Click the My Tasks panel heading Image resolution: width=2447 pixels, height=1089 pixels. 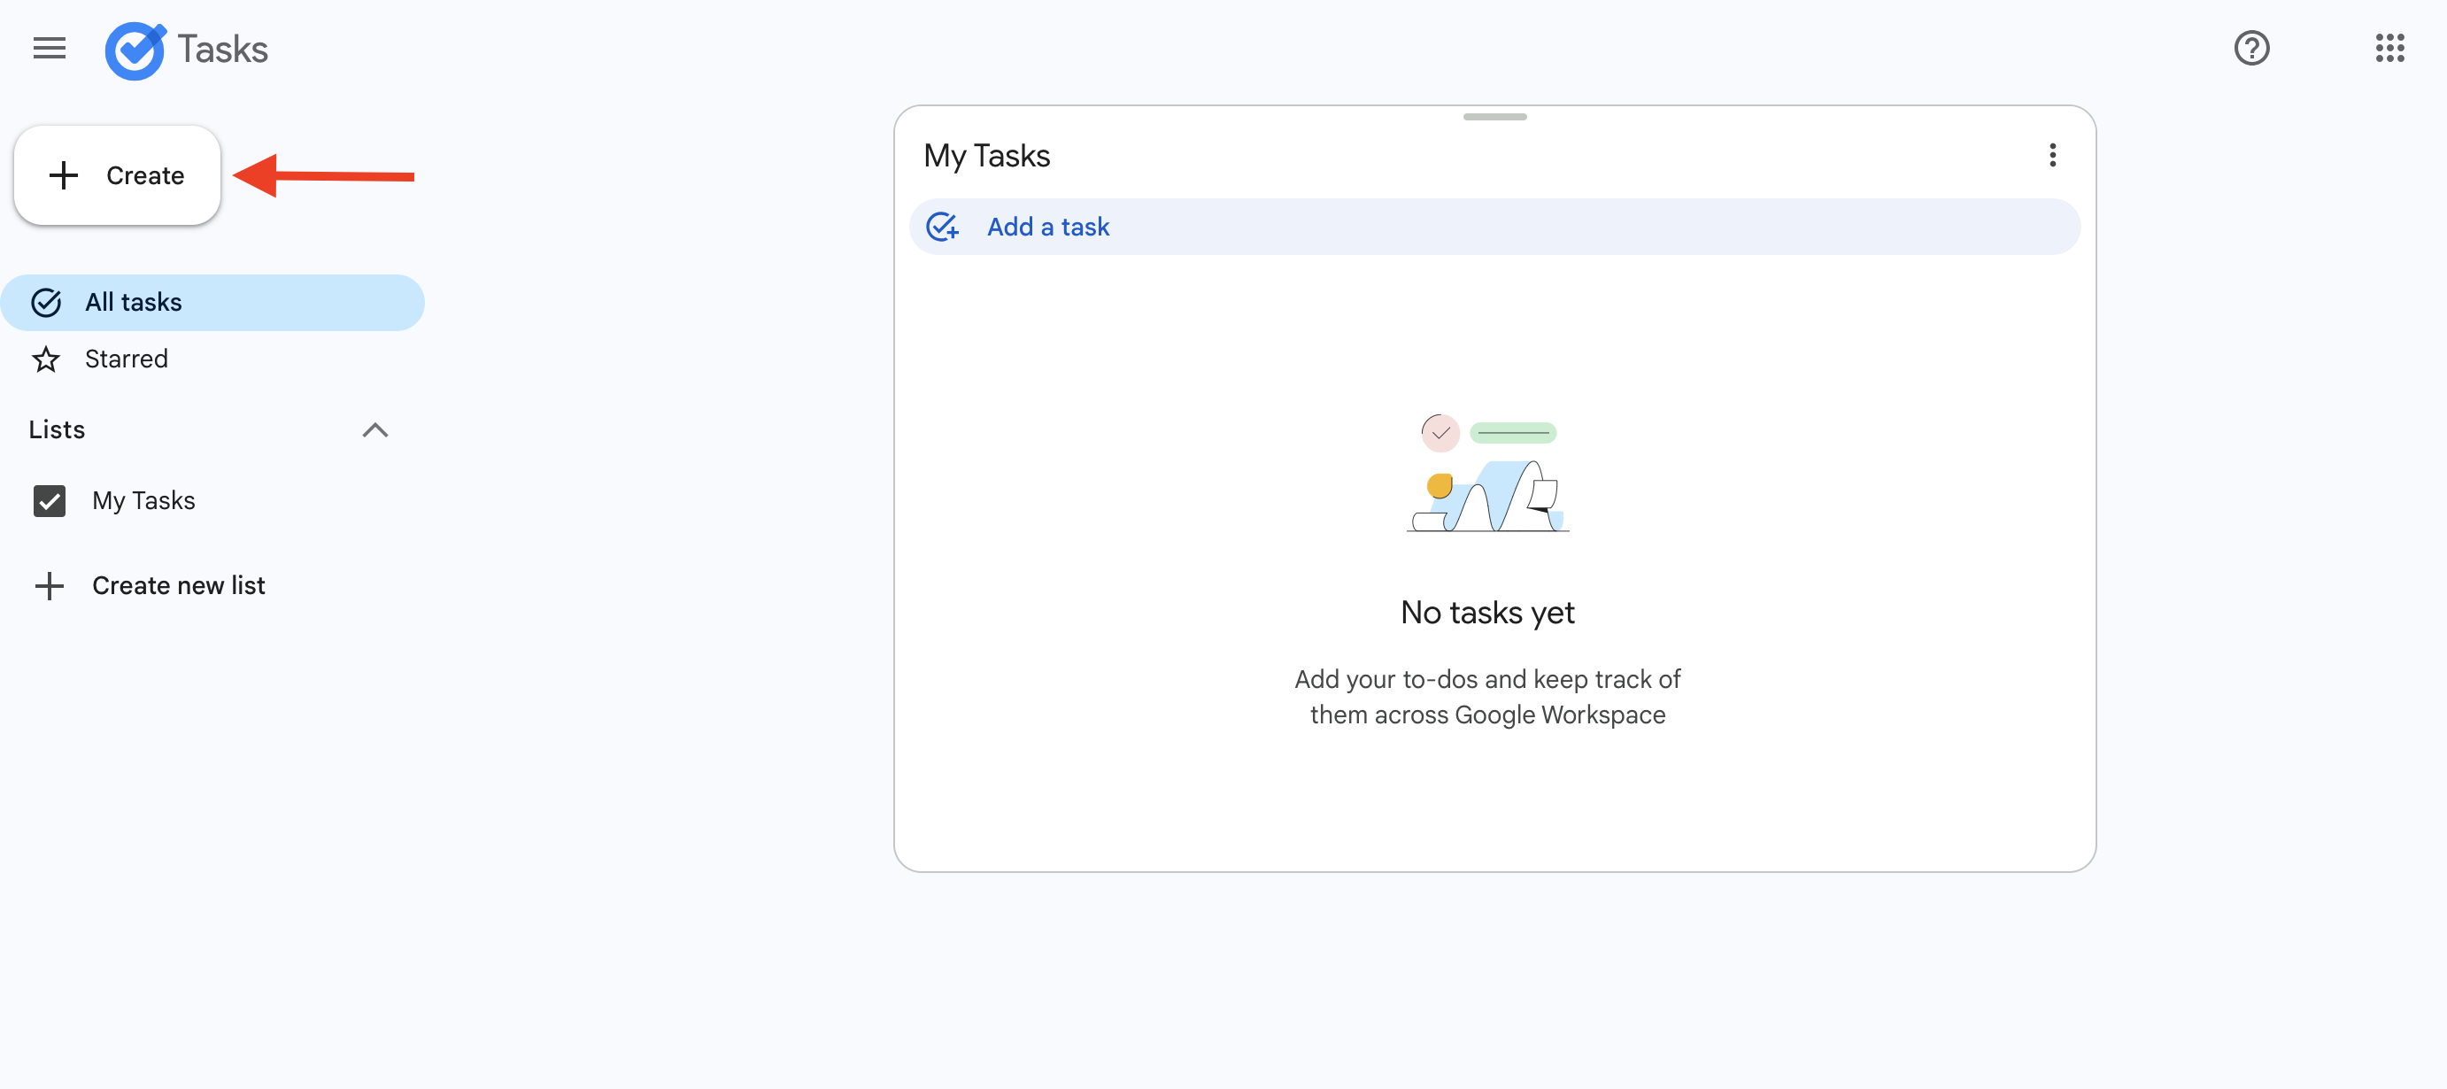coord(987,156)
